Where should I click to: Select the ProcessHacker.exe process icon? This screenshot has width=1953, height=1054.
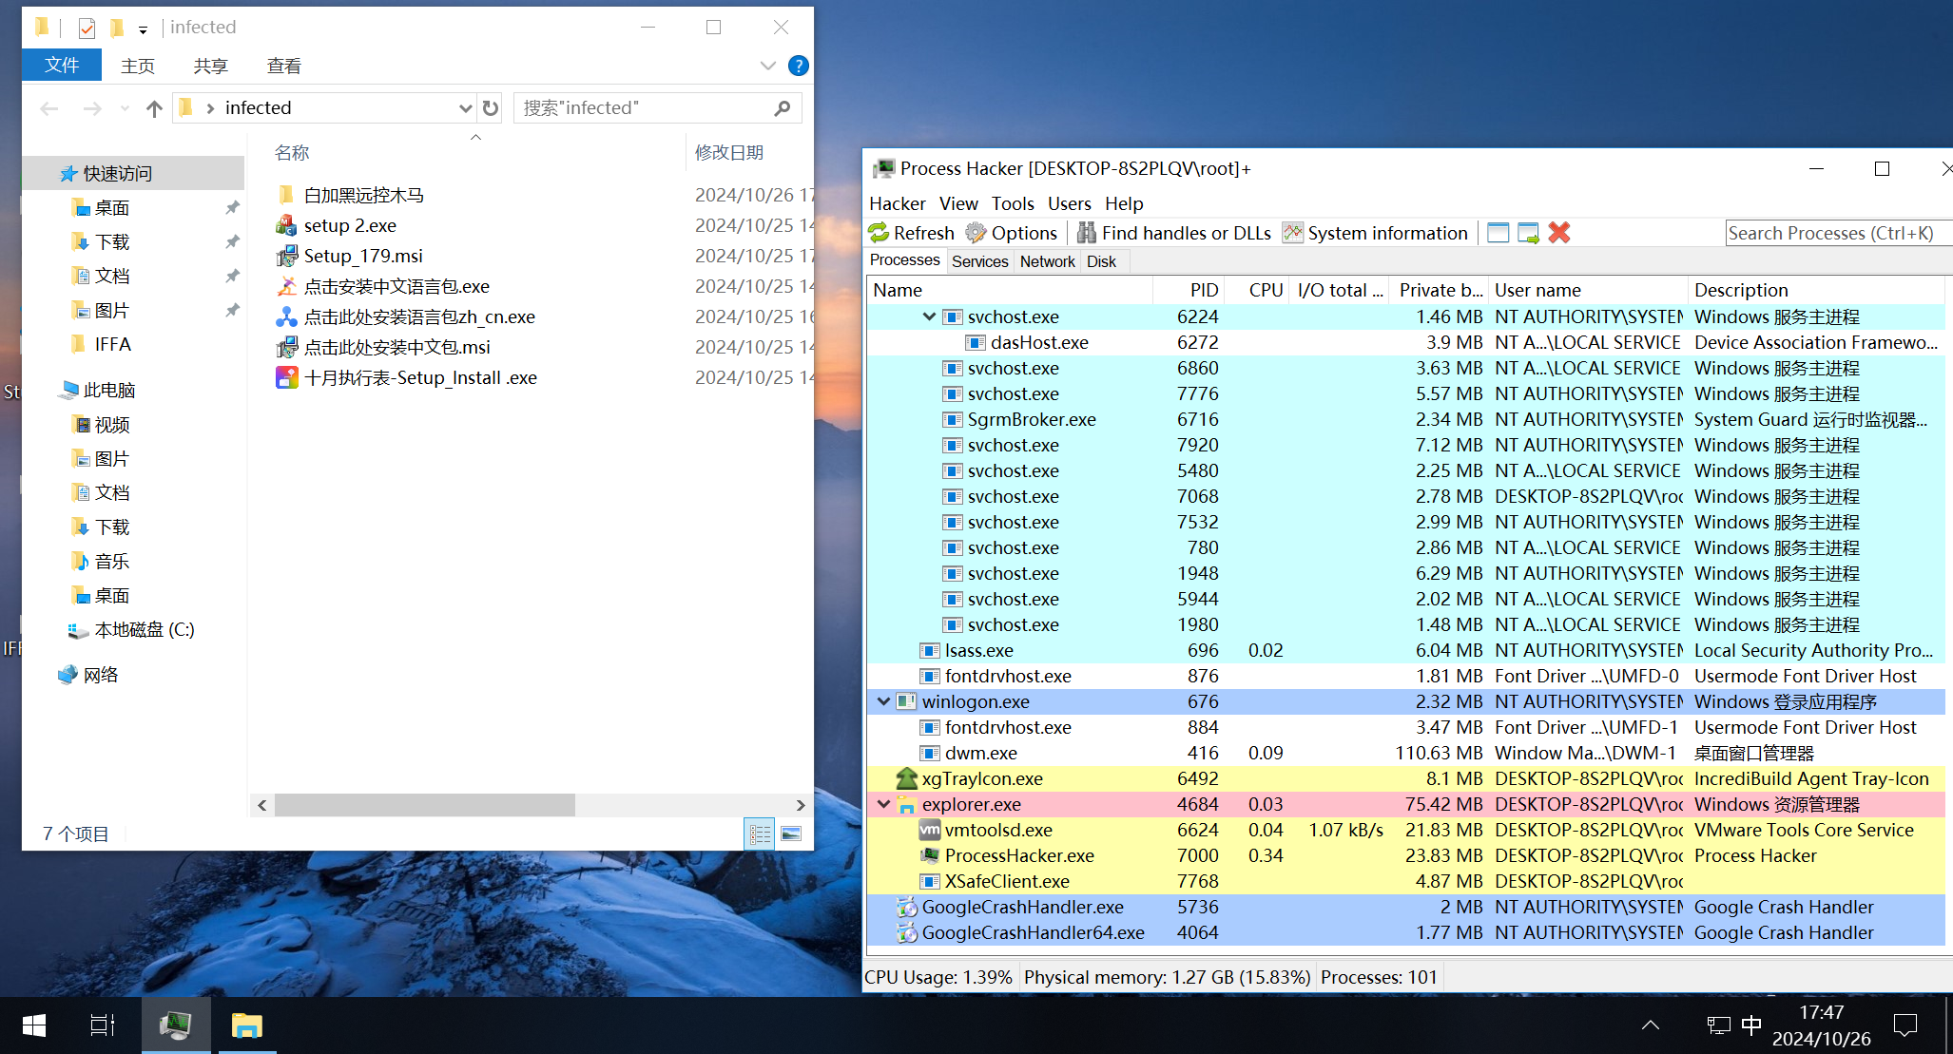[x=930, y=855]
